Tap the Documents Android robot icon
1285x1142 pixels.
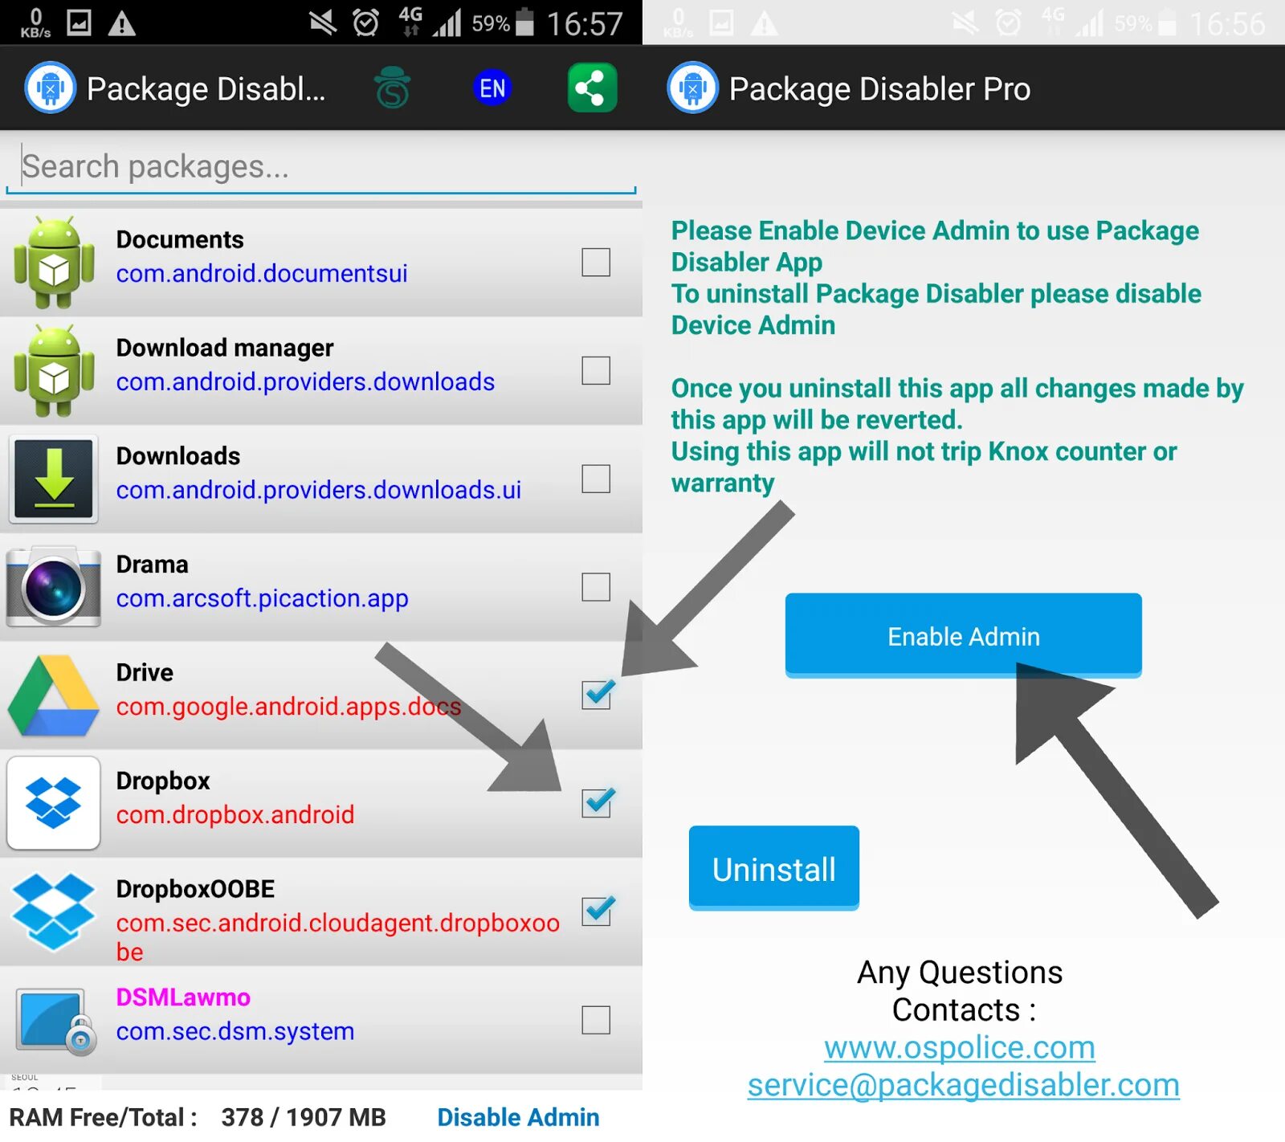(x=54, y=262)
